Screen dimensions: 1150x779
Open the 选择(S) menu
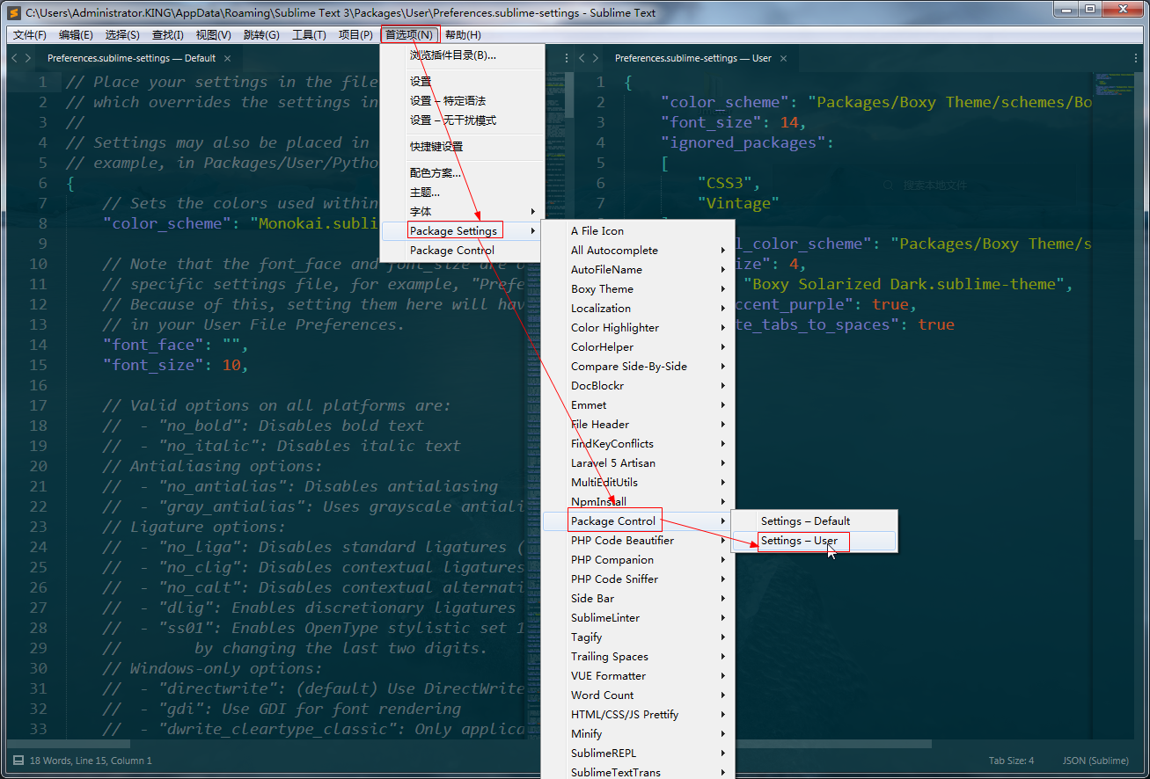coord(122,35)
